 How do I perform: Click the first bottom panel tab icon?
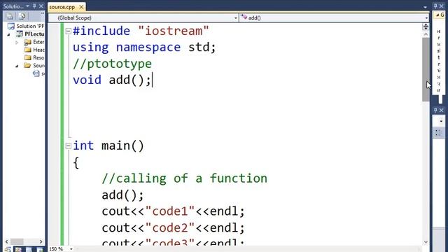(8, 250)
